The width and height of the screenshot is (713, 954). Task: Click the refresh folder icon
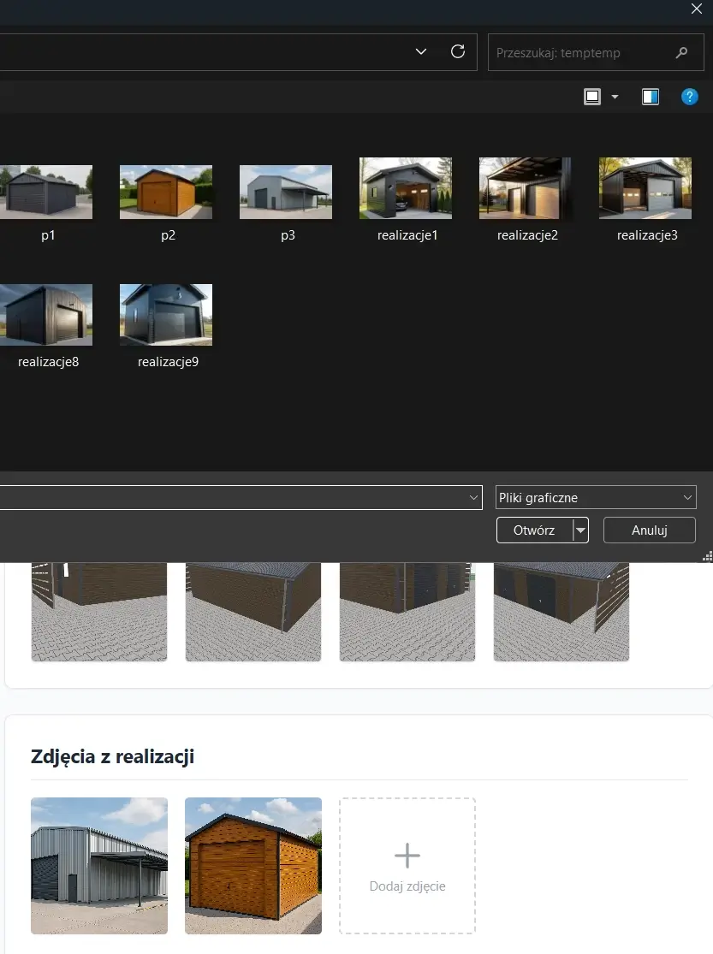[x=458, y=51]
